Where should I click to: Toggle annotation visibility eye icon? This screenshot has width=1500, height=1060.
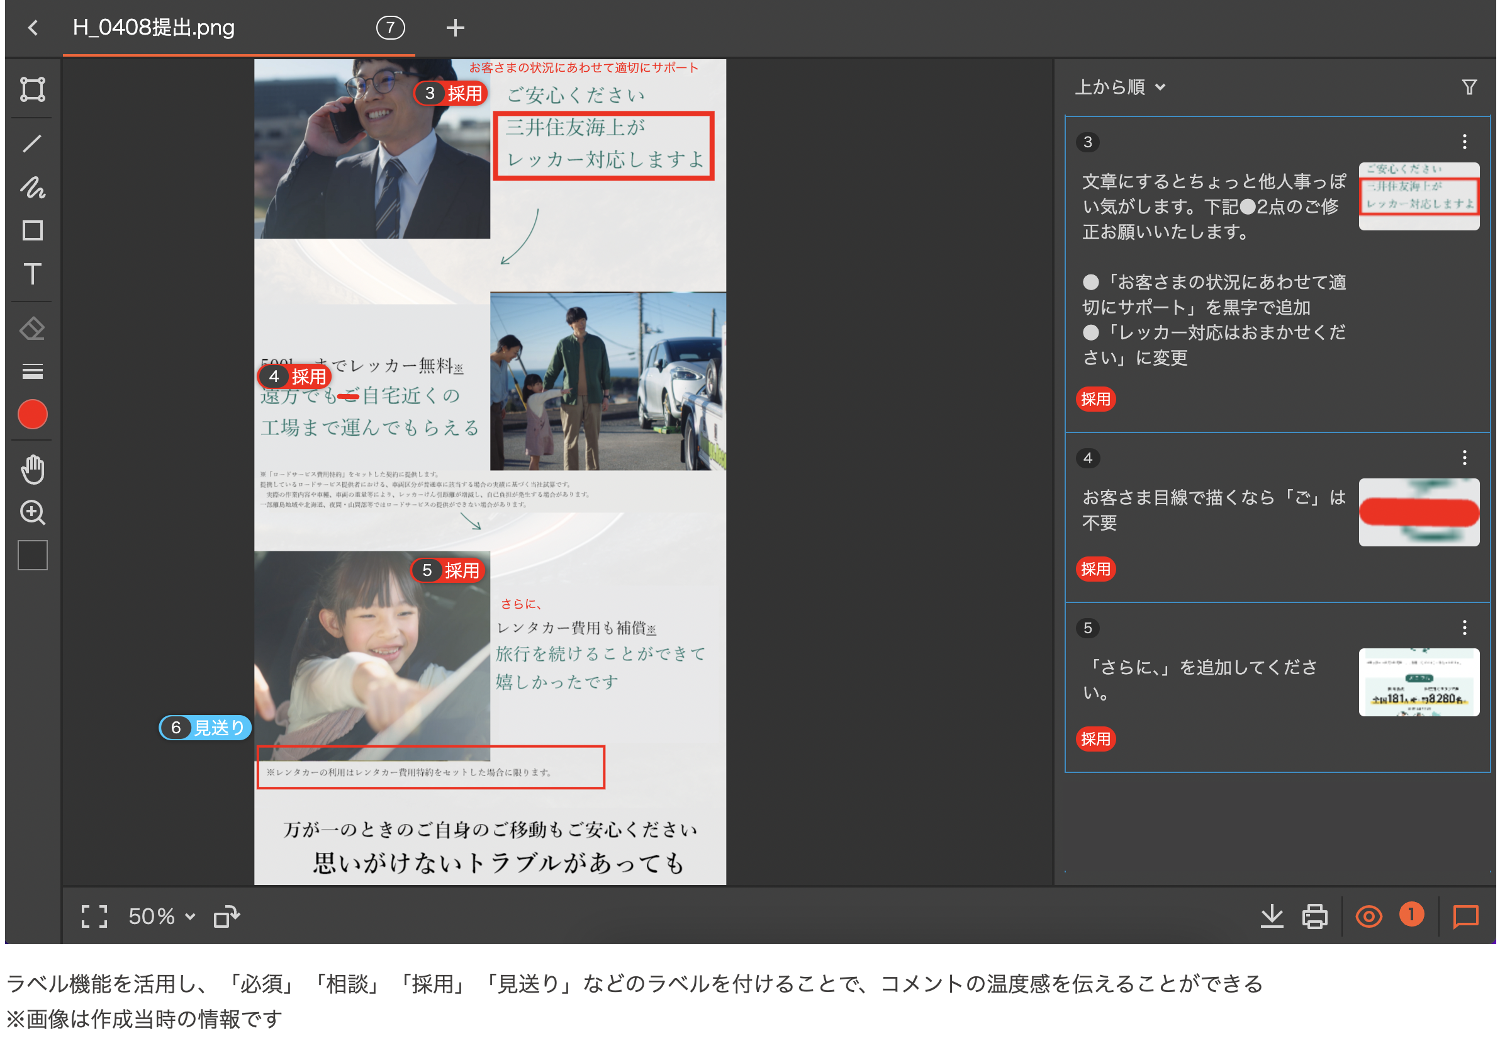pyautogui.click(x=1368, y=916)
